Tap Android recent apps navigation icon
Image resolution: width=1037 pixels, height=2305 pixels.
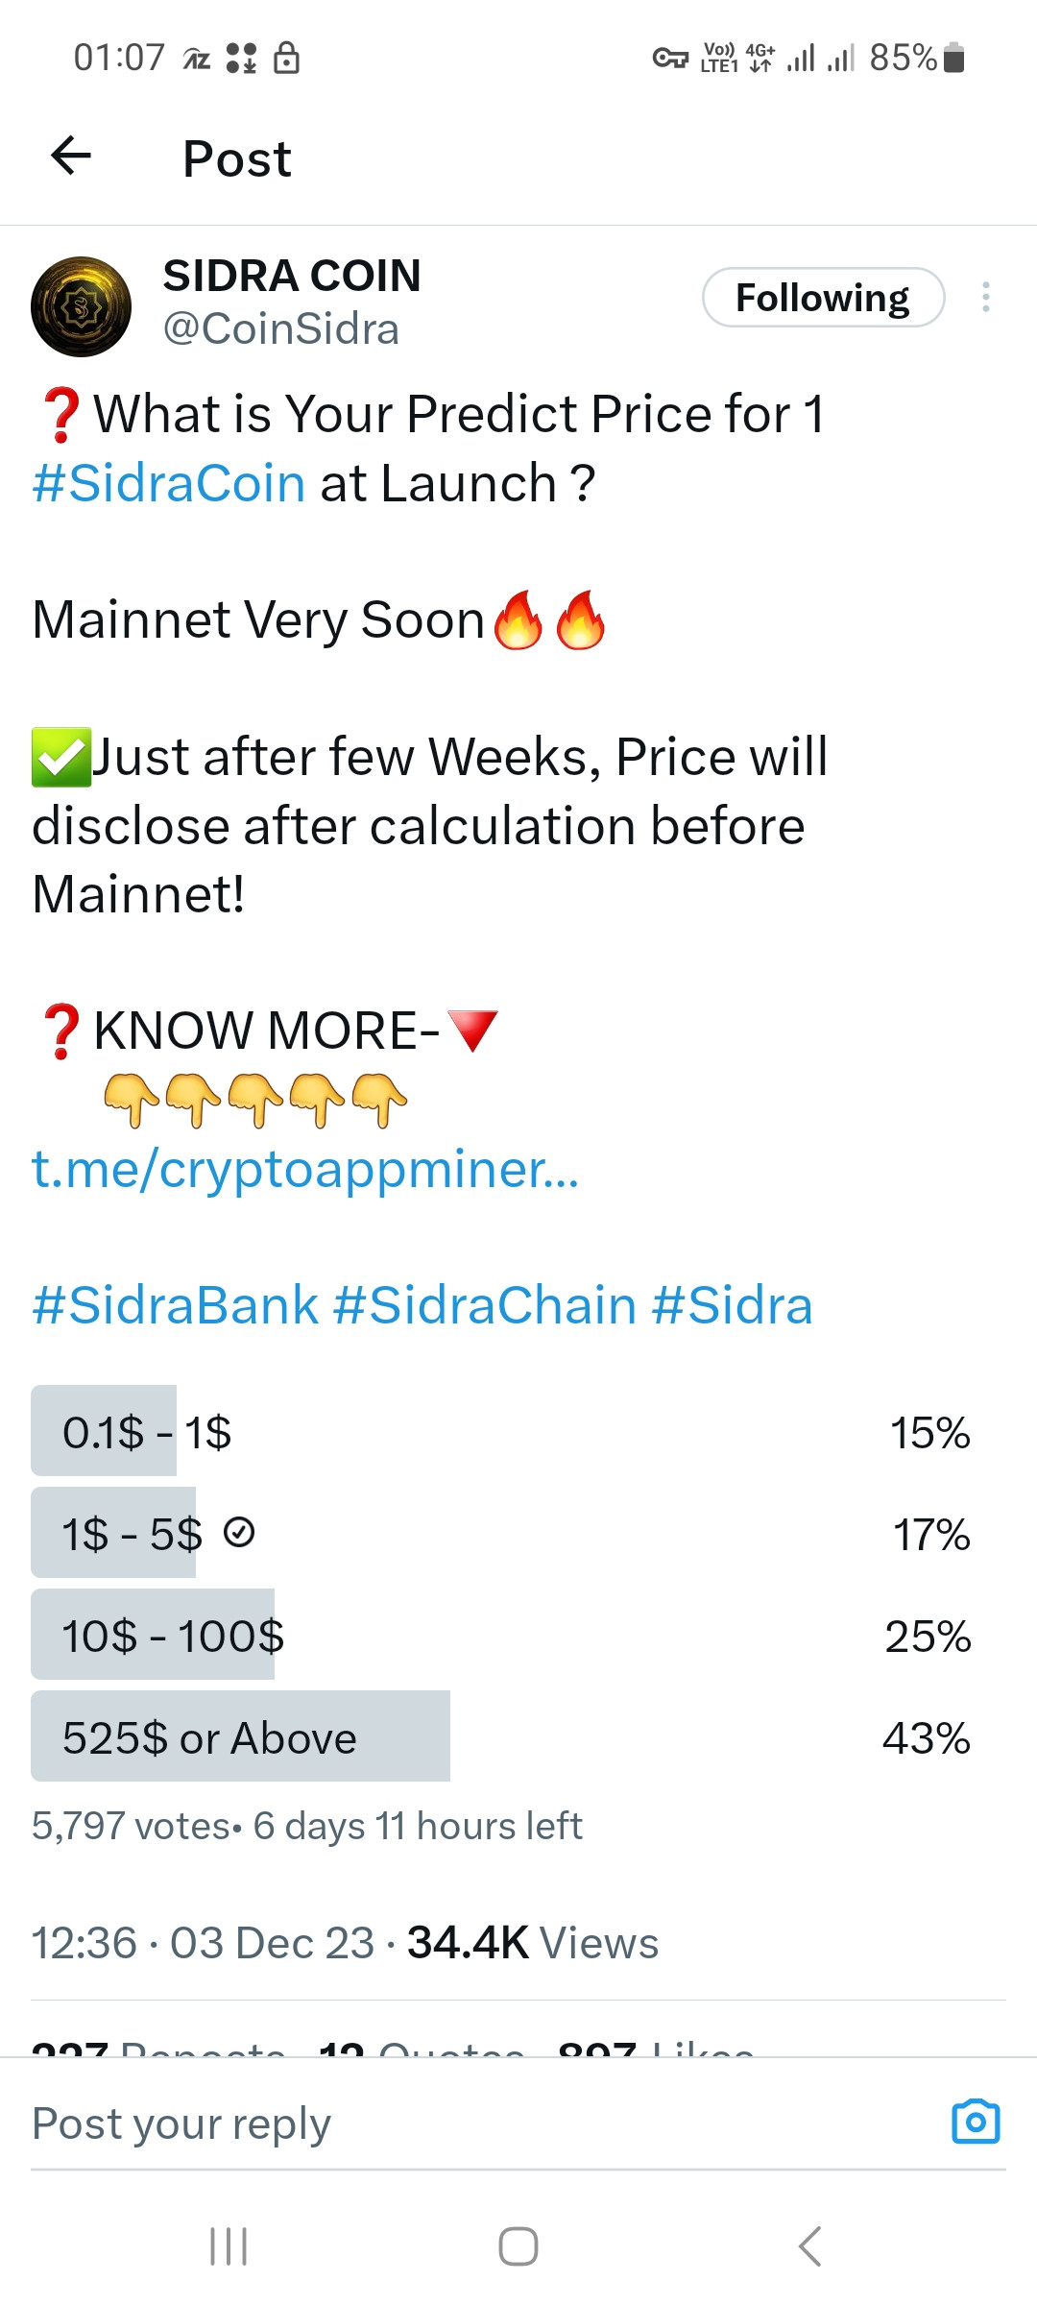pyautogui.click(x=229, y=2246)
